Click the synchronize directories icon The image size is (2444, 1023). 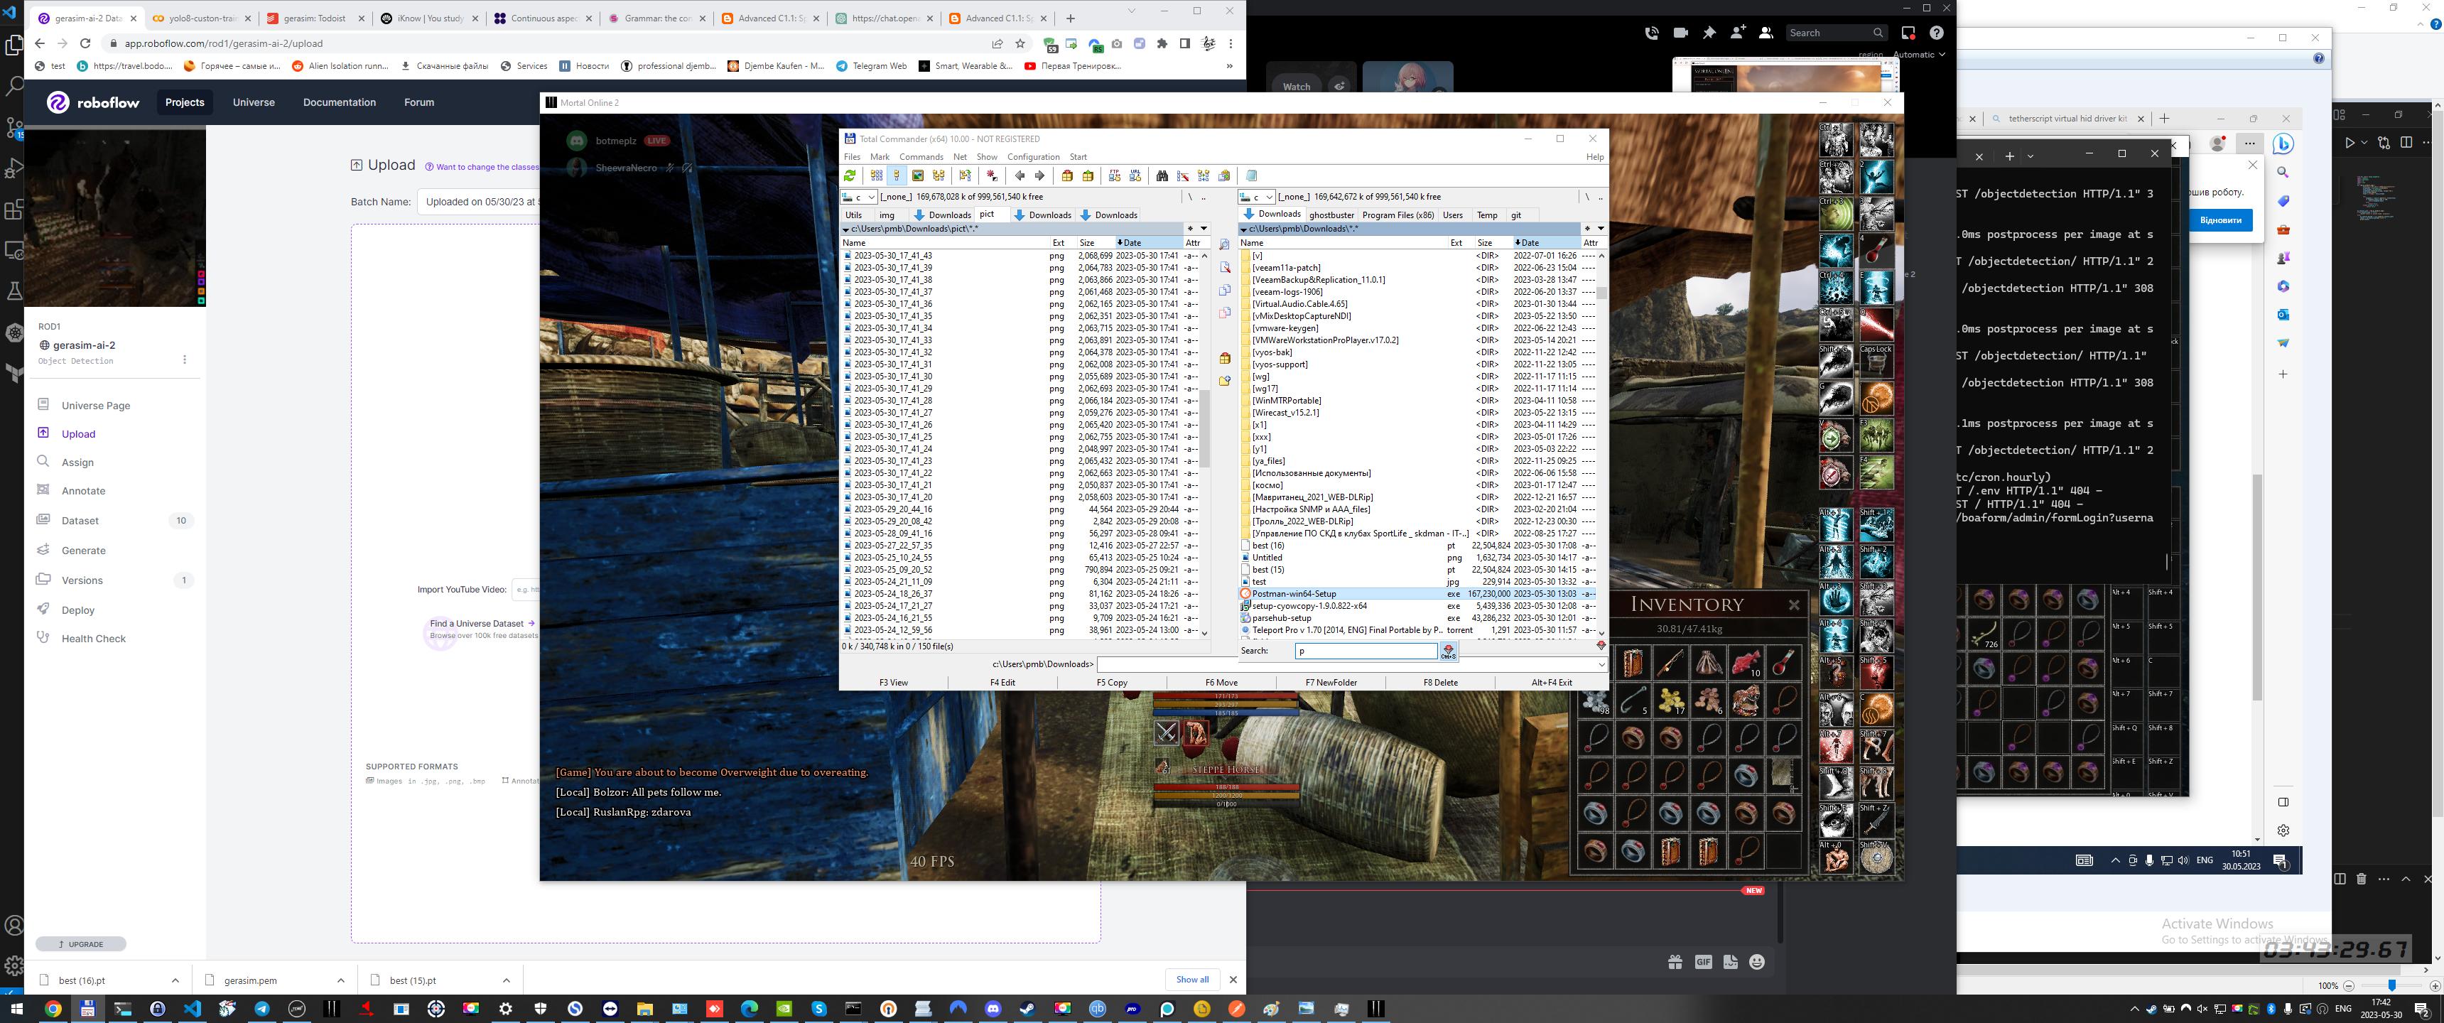coord(1204,175)
